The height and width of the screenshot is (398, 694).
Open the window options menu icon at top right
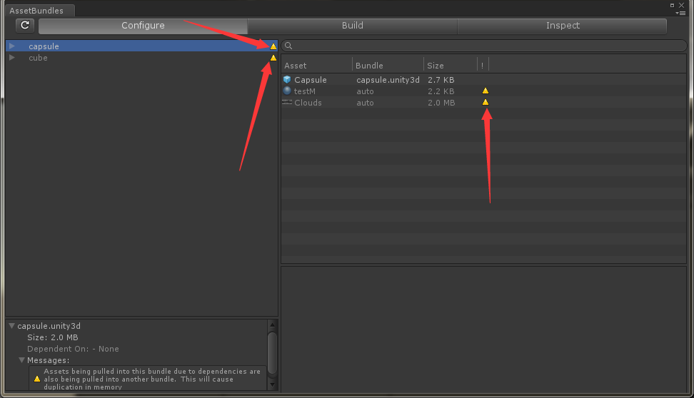680,12
